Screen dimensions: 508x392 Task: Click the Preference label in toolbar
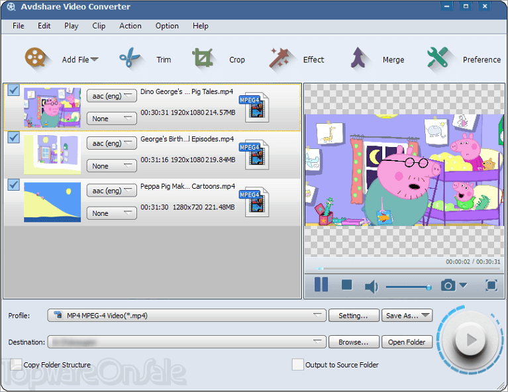(x=482, y=60)
